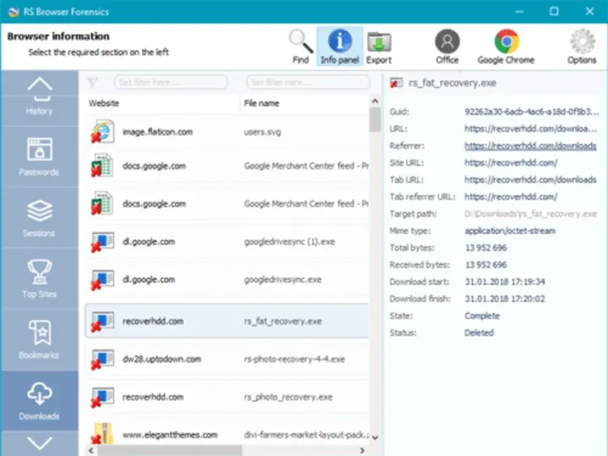The width and height of the screenshot is (608, 456).
Task: Click icon of rs_photo_recovery.exe row
Action: 103,397
